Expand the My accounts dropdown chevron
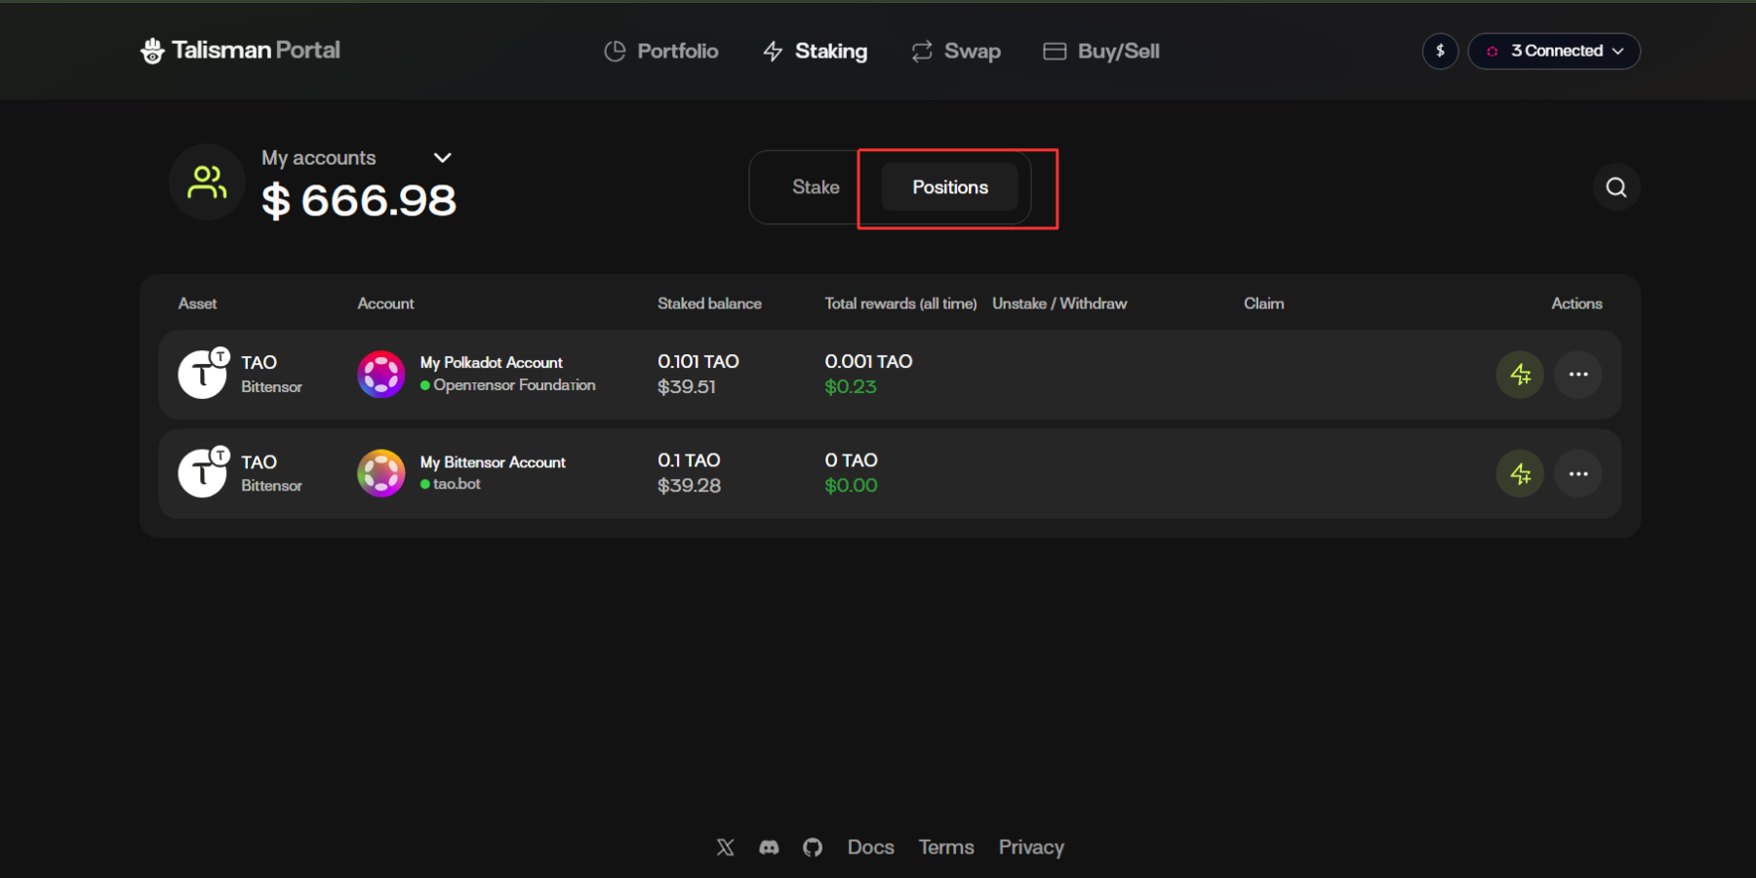This screenshot has width=1756, height=878. [442, 158]
